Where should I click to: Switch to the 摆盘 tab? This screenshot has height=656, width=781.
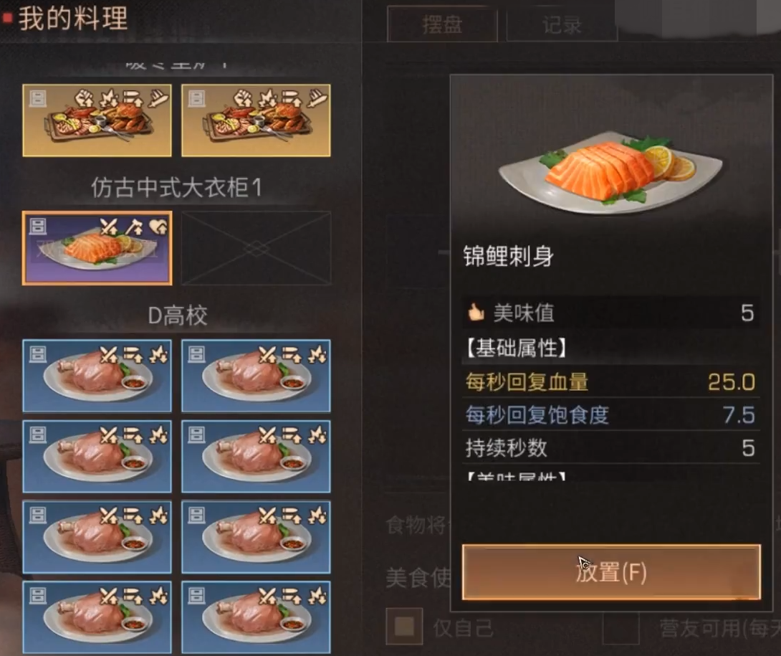[x=442, y=24]
